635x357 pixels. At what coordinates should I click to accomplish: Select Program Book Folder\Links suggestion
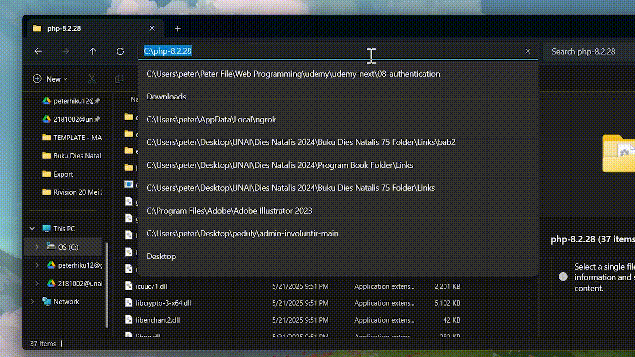click(x=338, y=165)
